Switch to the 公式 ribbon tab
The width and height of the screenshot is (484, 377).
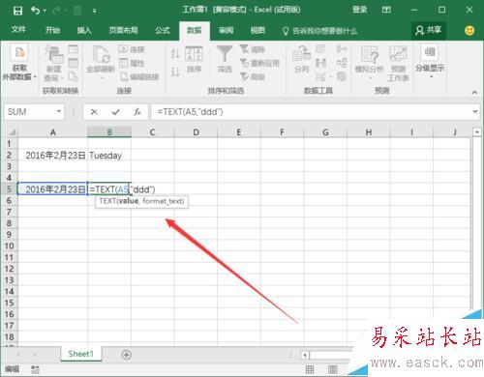point(163,30)
